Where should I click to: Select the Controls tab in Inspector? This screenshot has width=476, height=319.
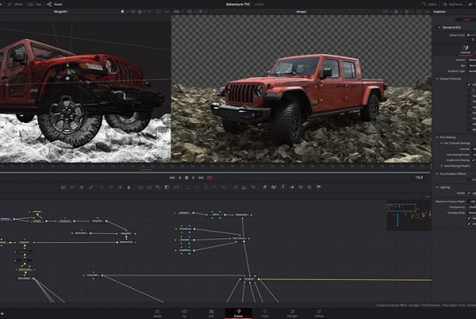tap(465, 50)
